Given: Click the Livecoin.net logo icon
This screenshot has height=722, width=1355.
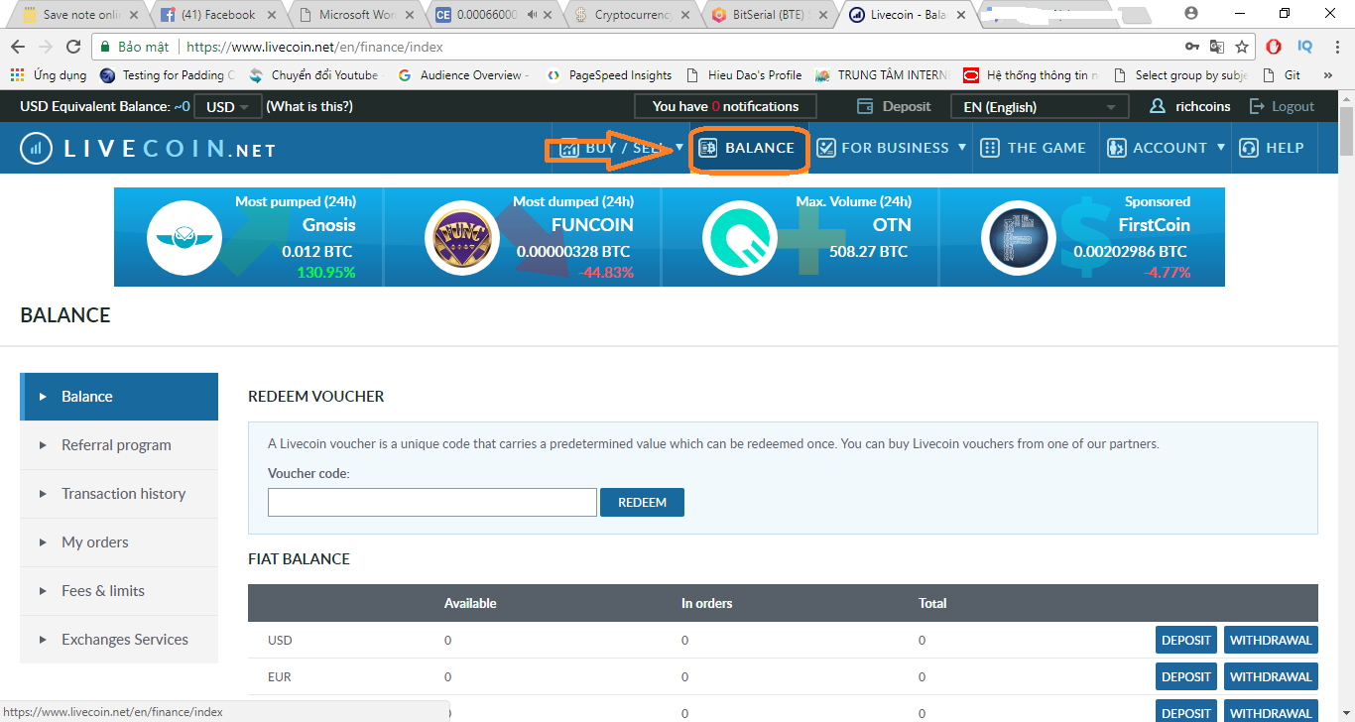Looking at the screenshot, I should pyautogui.click(x=37, y=149).
